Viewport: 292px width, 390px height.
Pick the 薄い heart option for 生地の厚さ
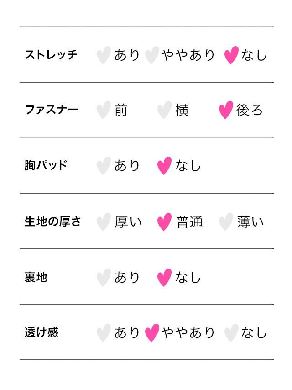226,222
